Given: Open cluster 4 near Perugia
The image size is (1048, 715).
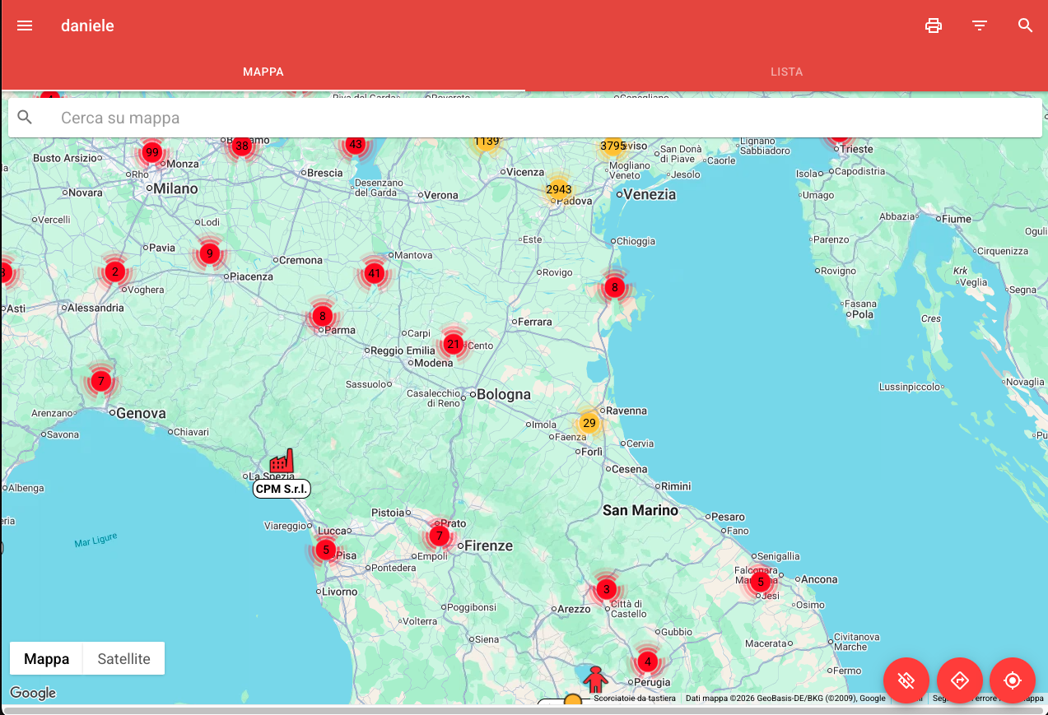Looking at the screenshot, I should tap(647, 662).
